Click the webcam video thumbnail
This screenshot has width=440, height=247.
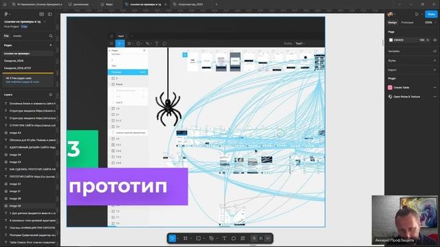pos(405,220)
